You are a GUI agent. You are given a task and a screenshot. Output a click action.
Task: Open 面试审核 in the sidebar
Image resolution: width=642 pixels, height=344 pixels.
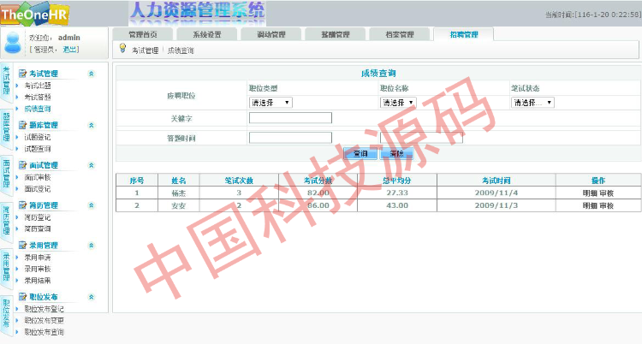pyautogui.click(x=38, y=177)
